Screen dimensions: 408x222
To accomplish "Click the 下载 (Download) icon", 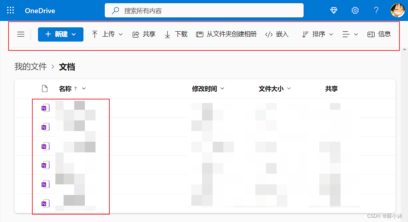I will [175, 34].
